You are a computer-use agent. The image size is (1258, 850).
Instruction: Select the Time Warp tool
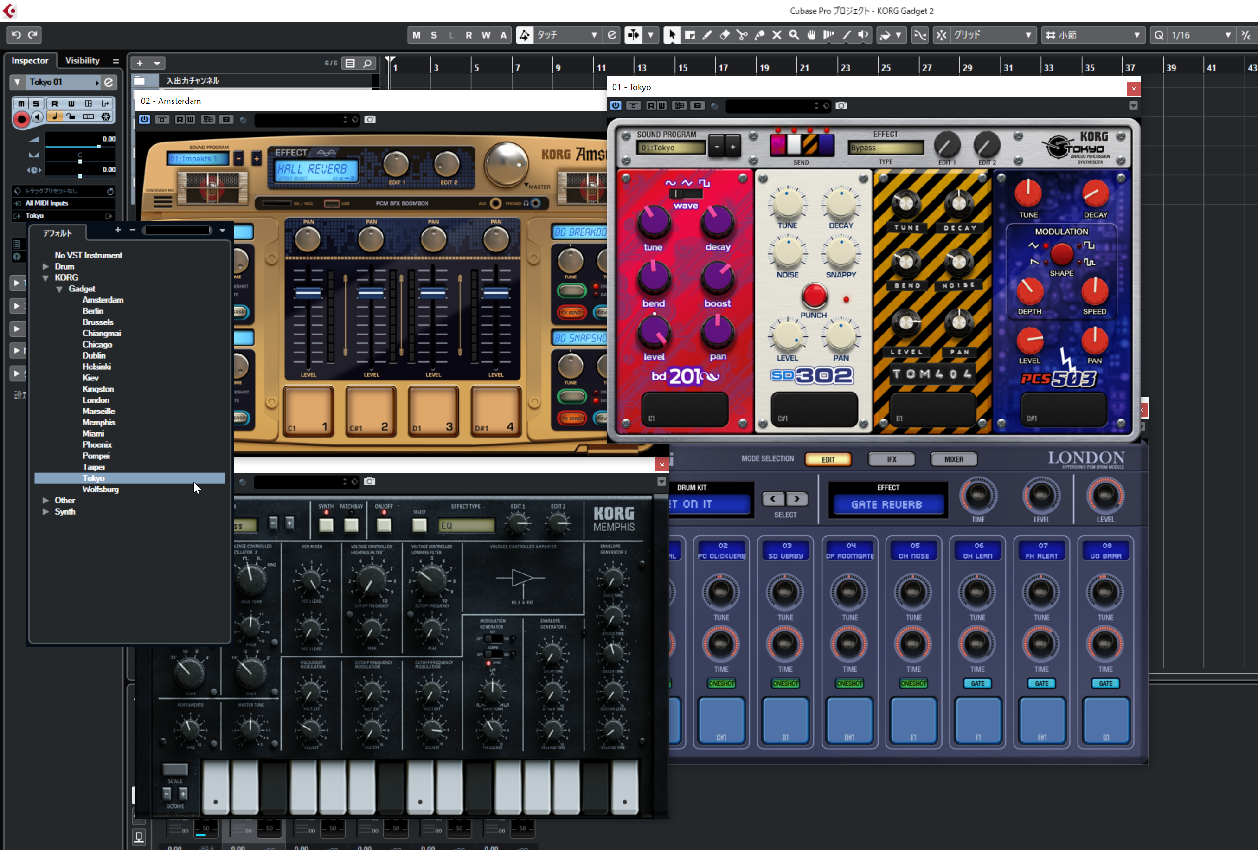[829, 35]
